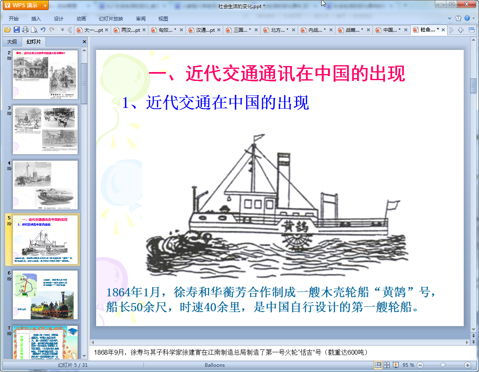The width and height of the screenshot is (479, 372).
Task: Open the 幻灯片放映 menu tab
Action: click(111, 19)
